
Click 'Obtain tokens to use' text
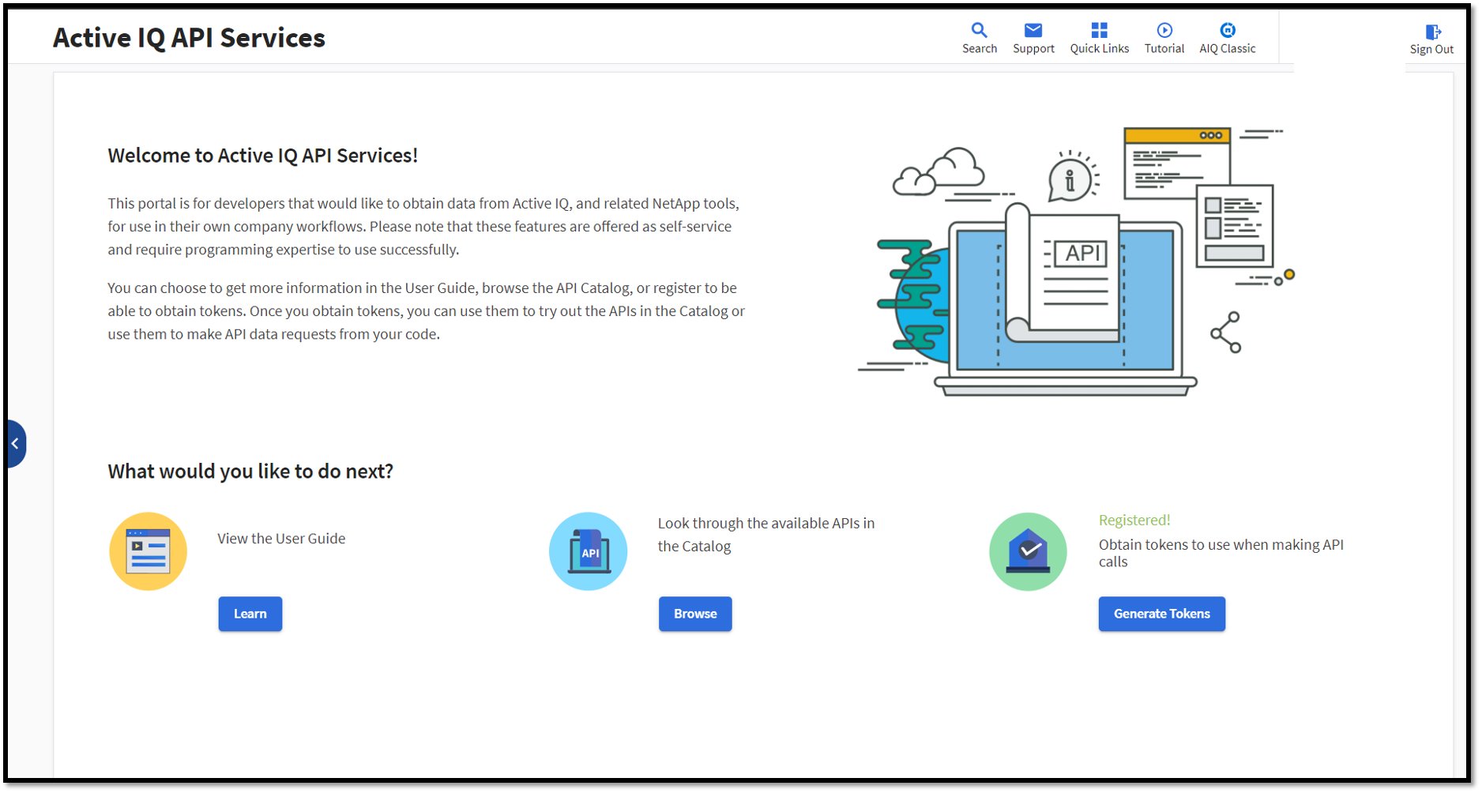pyautogui.click(x=1221, y=553)
